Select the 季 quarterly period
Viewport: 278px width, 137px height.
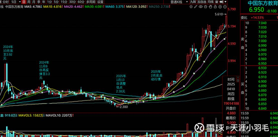pos(39,2)
